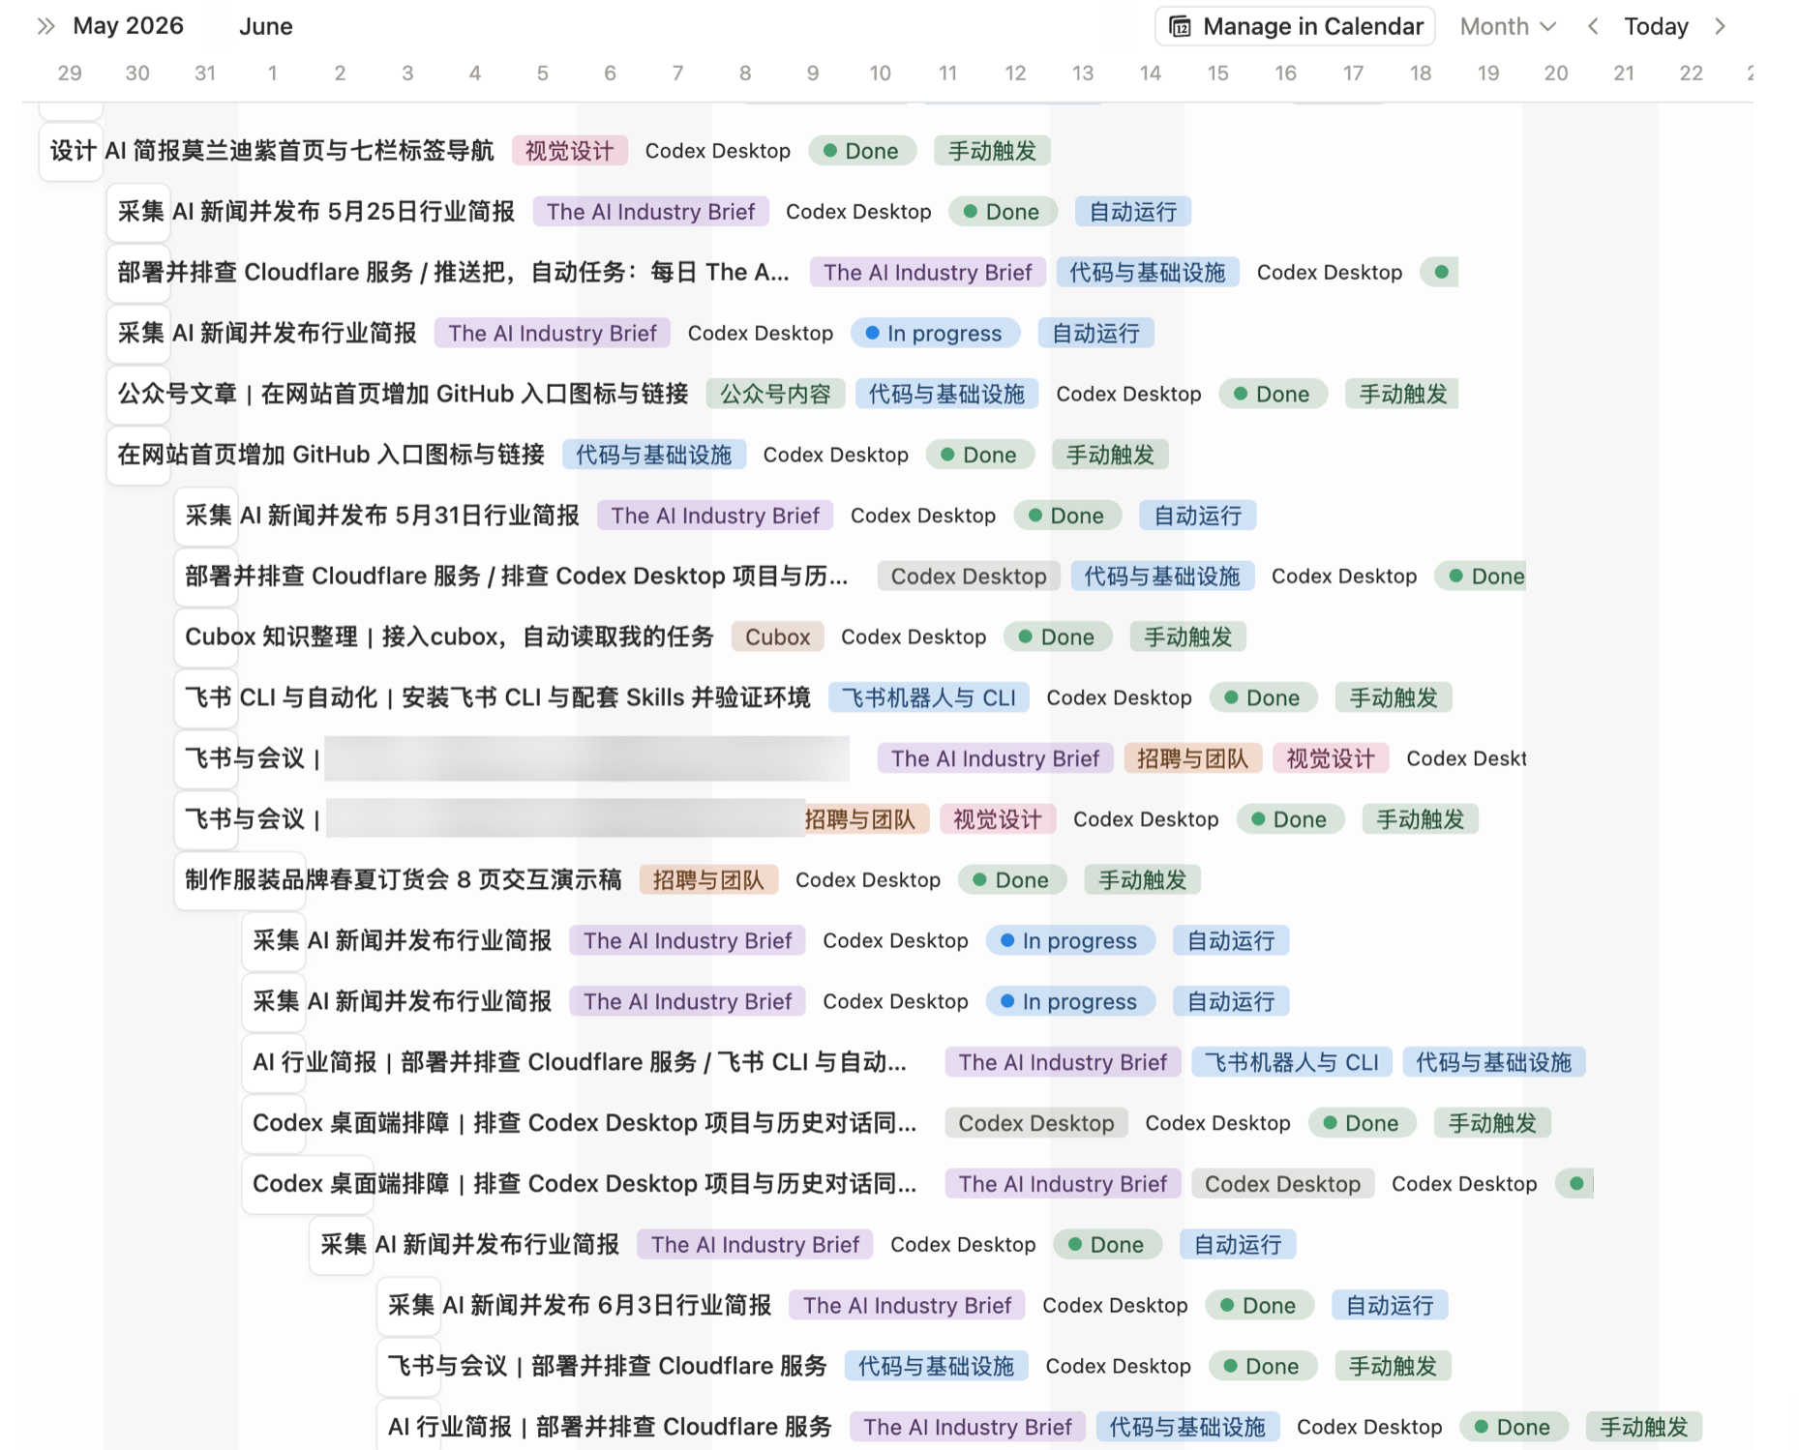This screenshot has width=1799, height=1450.
Task: Click the double-chevron icon beside May 2026
Action: [x=45, y=26]
